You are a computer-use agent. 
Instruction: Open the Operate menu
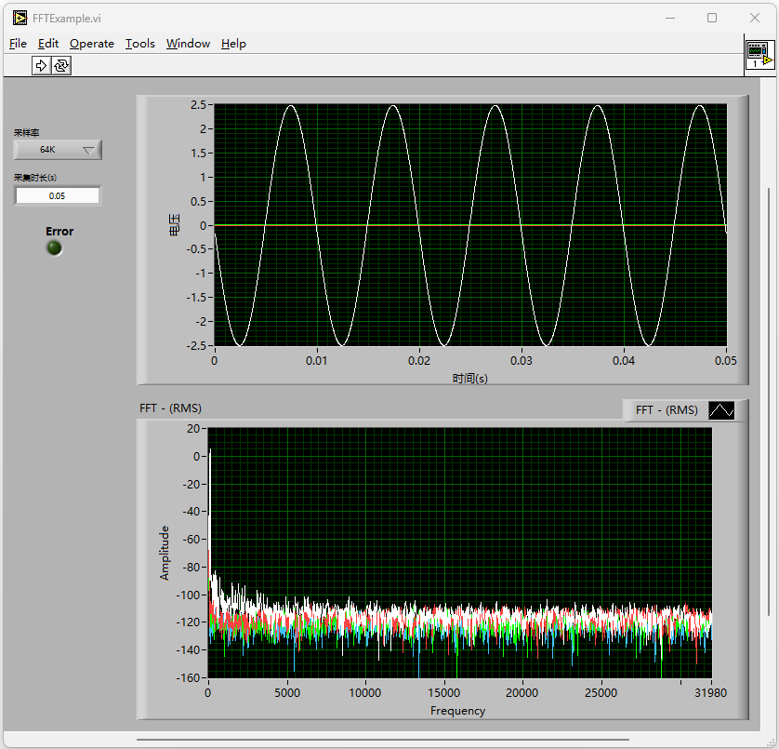92,44
